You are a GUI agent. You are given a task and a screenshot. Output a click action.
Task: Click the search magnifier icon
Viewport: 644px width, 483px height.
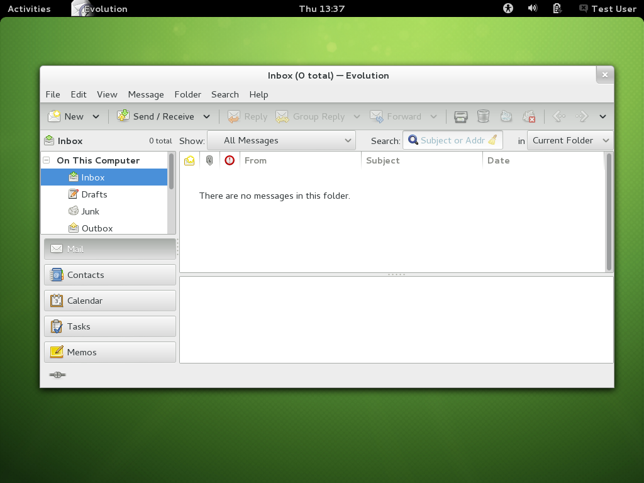coord(413,140)
